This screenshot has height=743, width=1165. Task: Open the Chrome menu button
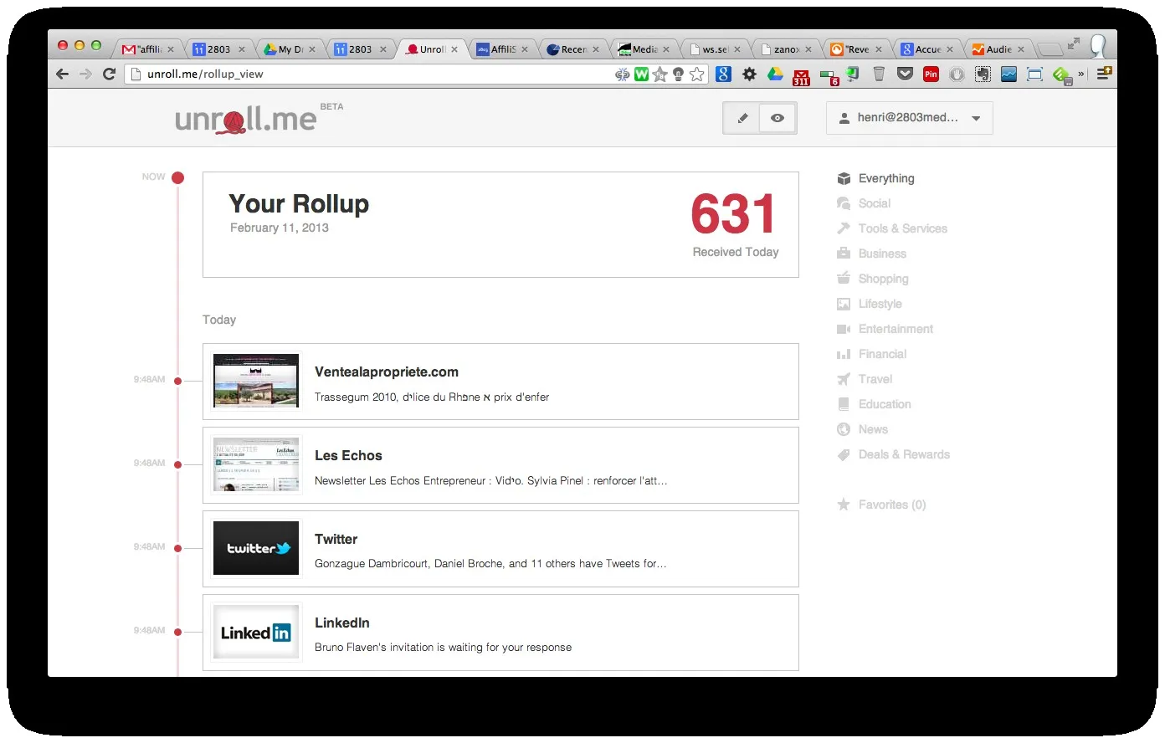1104,74
